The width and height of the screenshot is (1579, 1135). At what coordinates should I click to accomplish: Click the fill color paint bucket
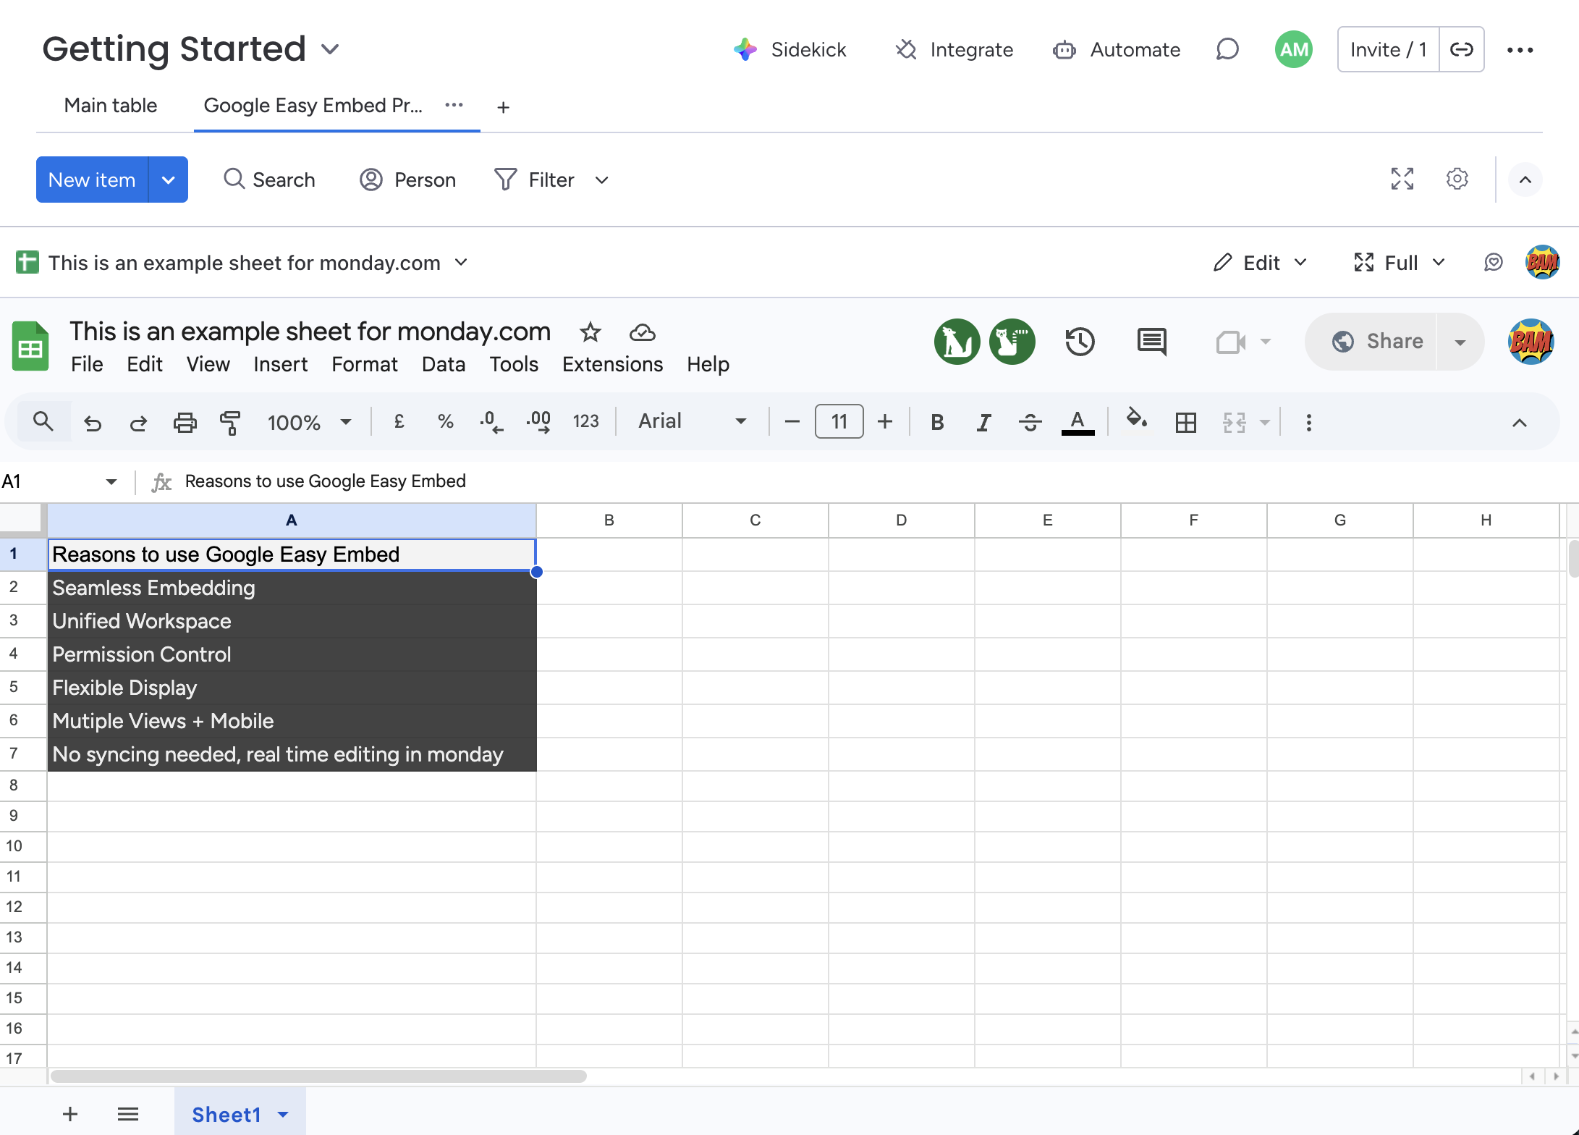click(x=1136, y=419)
